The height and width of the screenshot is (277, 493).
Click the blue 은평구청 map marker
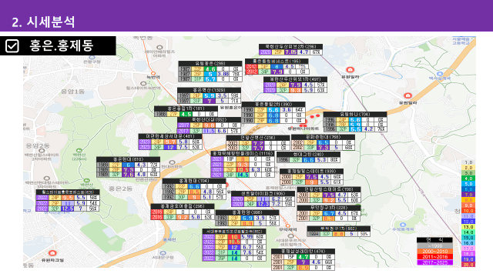[92, 58]
